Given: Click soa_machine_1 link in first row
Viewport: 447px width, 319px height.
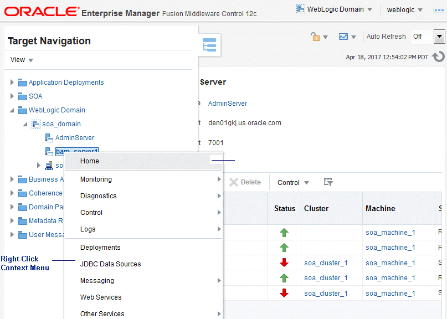Looking at the screenshot, I should click(391, 233).
